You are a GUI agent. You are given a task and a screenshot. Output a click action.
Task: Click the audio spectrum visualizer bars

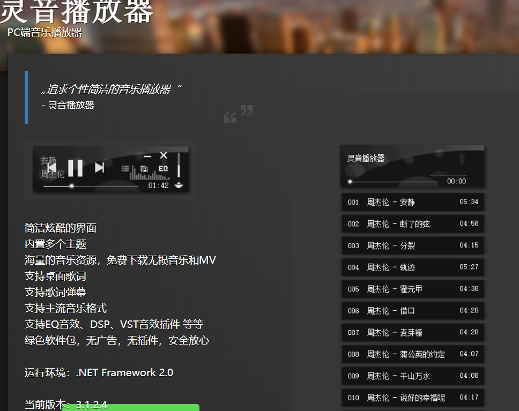click(149, 173)
